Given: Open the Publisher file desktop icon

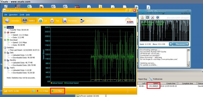Looking at the screenshot, I should click(29, 6).
